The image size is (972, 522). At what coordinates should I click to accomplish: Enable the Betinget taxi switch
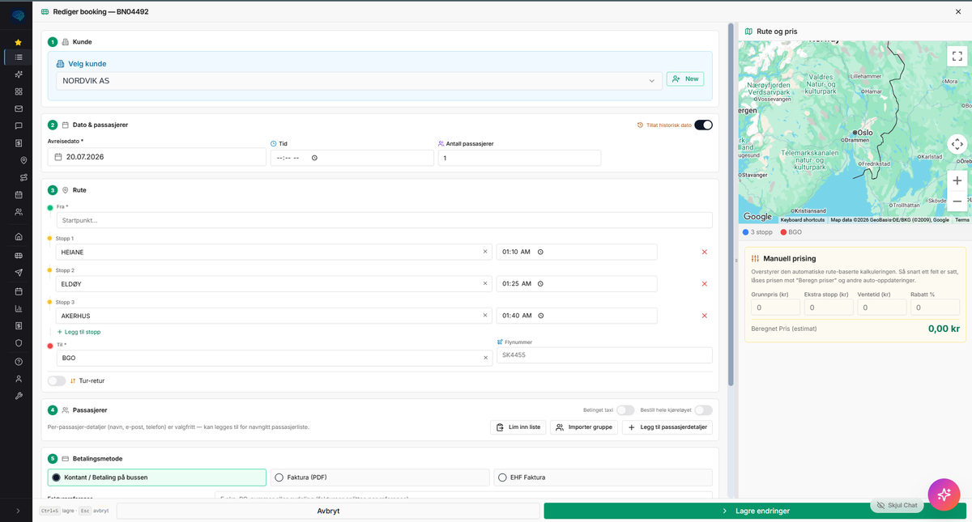pyautogui.click(x=625, y=410)
